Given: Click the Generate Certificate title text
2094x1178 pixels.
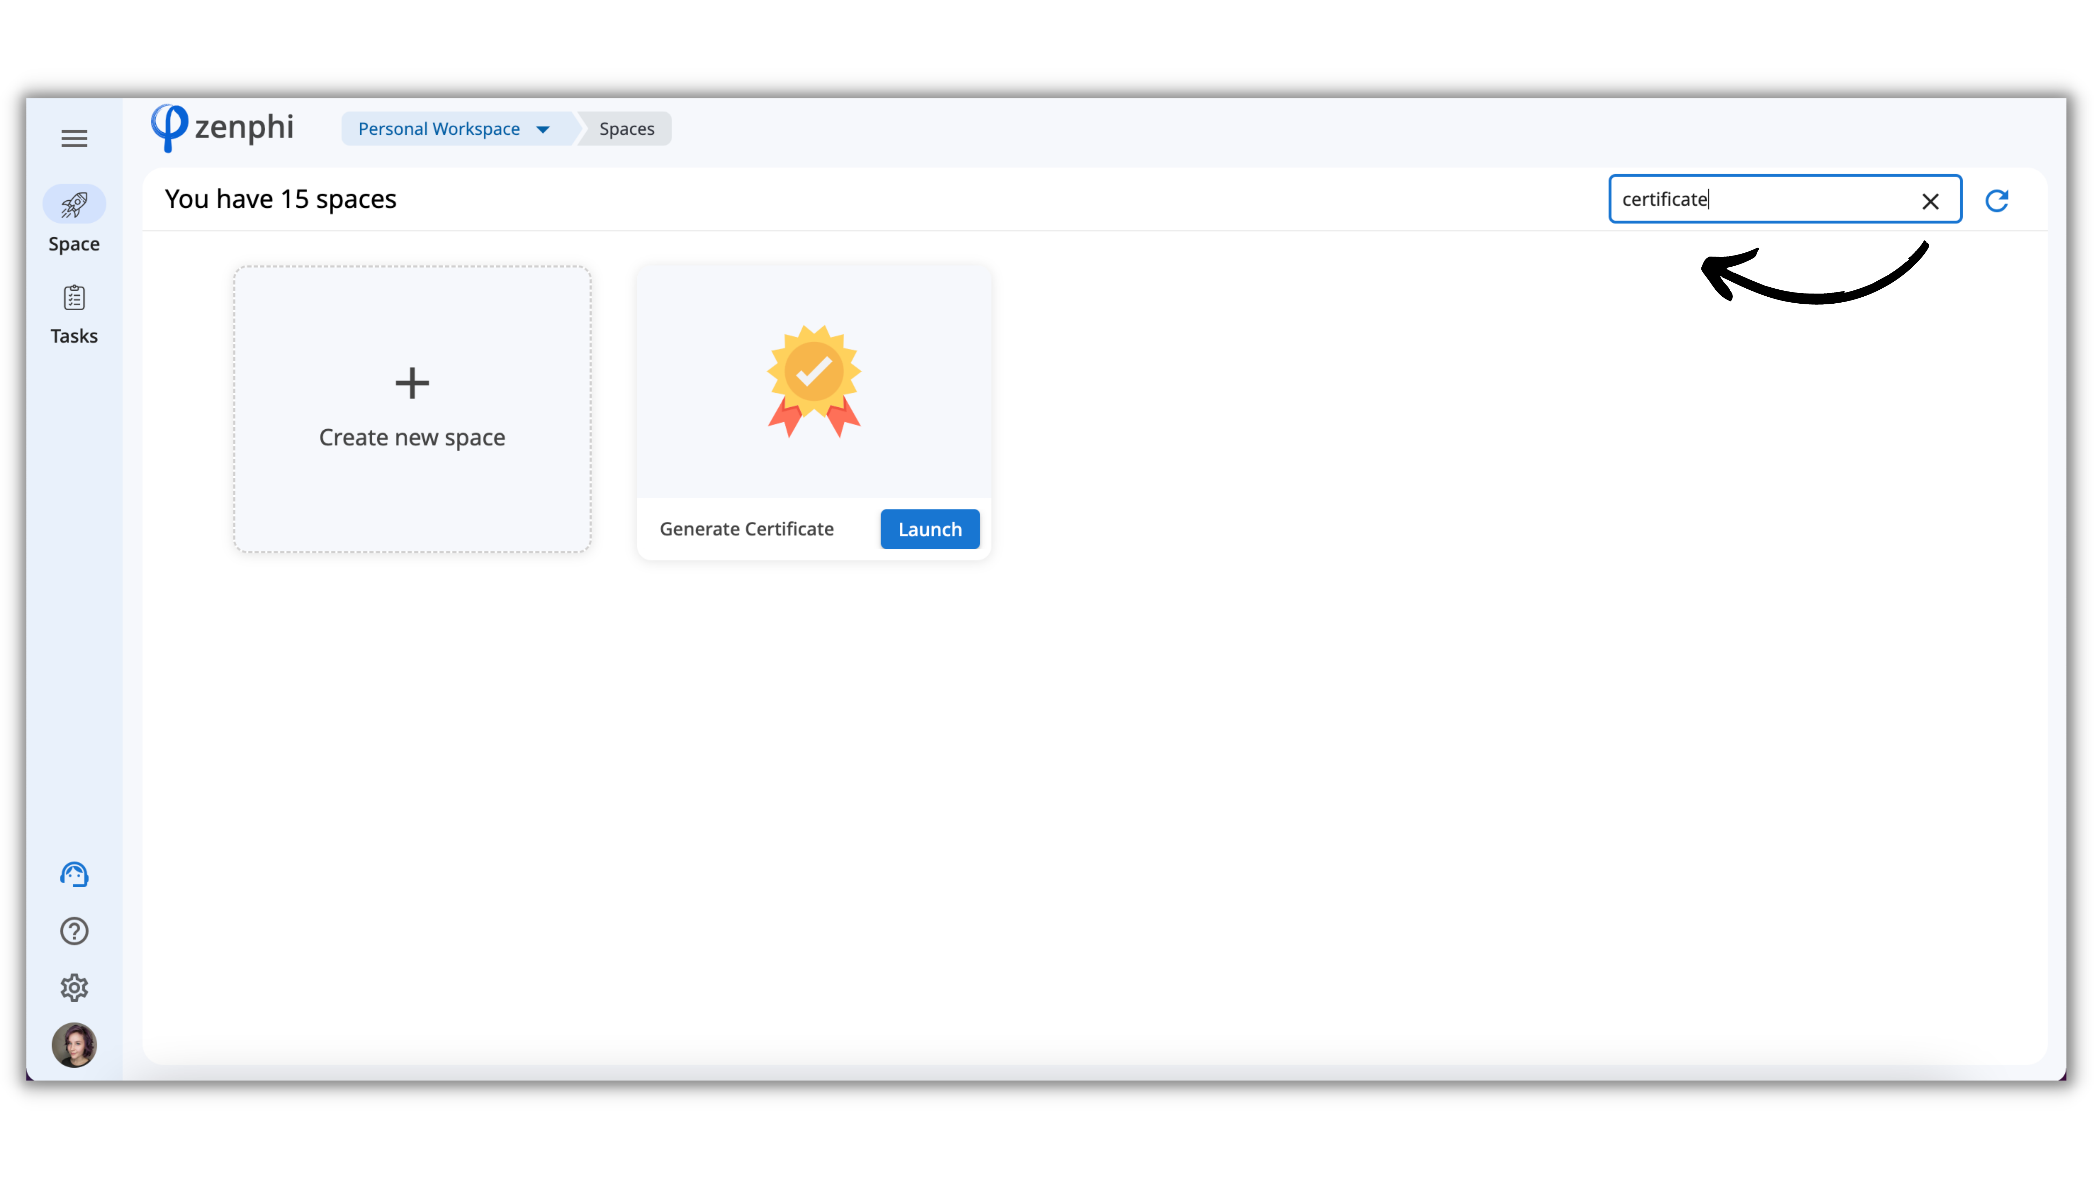Looking at the screenshot, I should point(746,529).
